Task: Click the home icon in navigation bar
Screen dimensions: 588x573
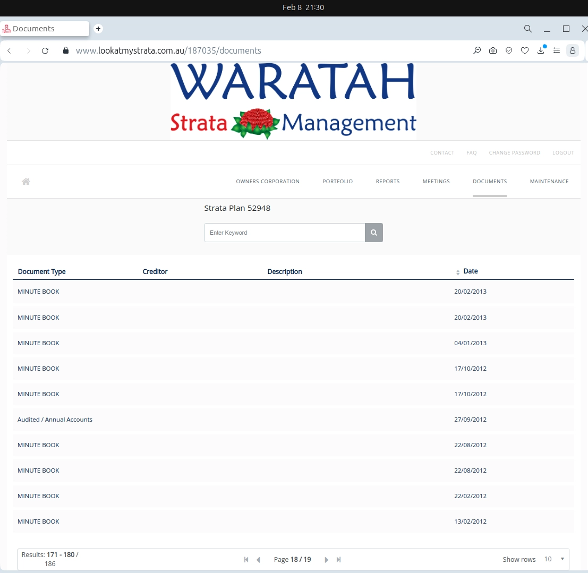Action: (26, 182)
